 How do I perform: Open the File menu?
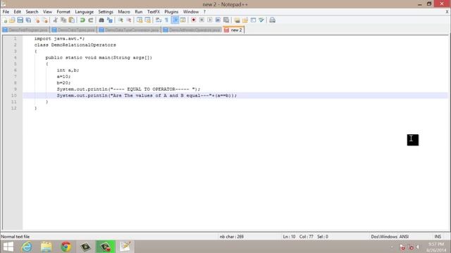point(6,12)
